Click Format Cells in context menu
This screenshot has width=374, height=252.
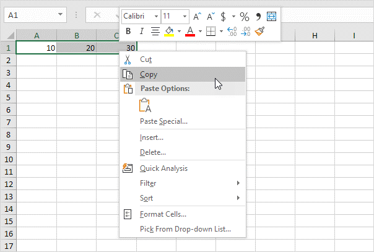tap(163, 214)
